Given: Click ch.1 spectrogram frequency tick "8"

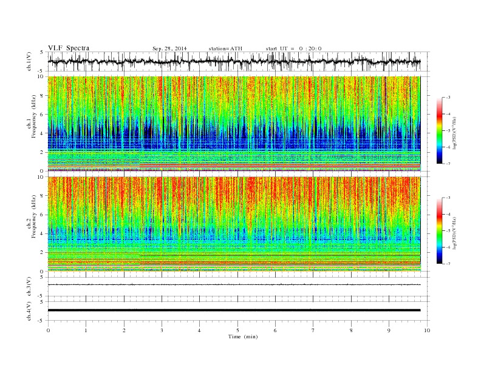Looking at the screenshot, I should click(x=43, y=96).
